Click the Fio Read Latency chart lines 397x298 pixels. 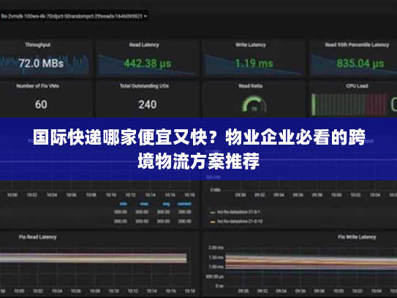tap(93, 258)
